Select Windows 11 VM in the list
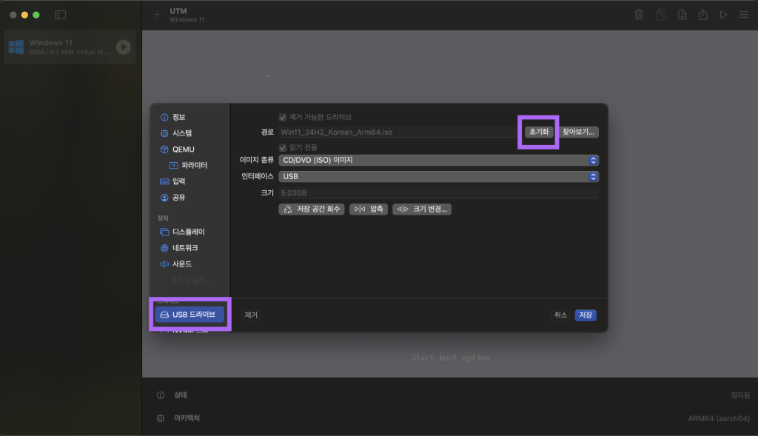Screen dimensions: 758x436 70,47
